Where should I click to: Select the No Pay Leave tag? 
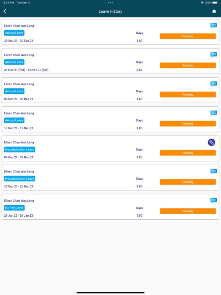(14, 208)
